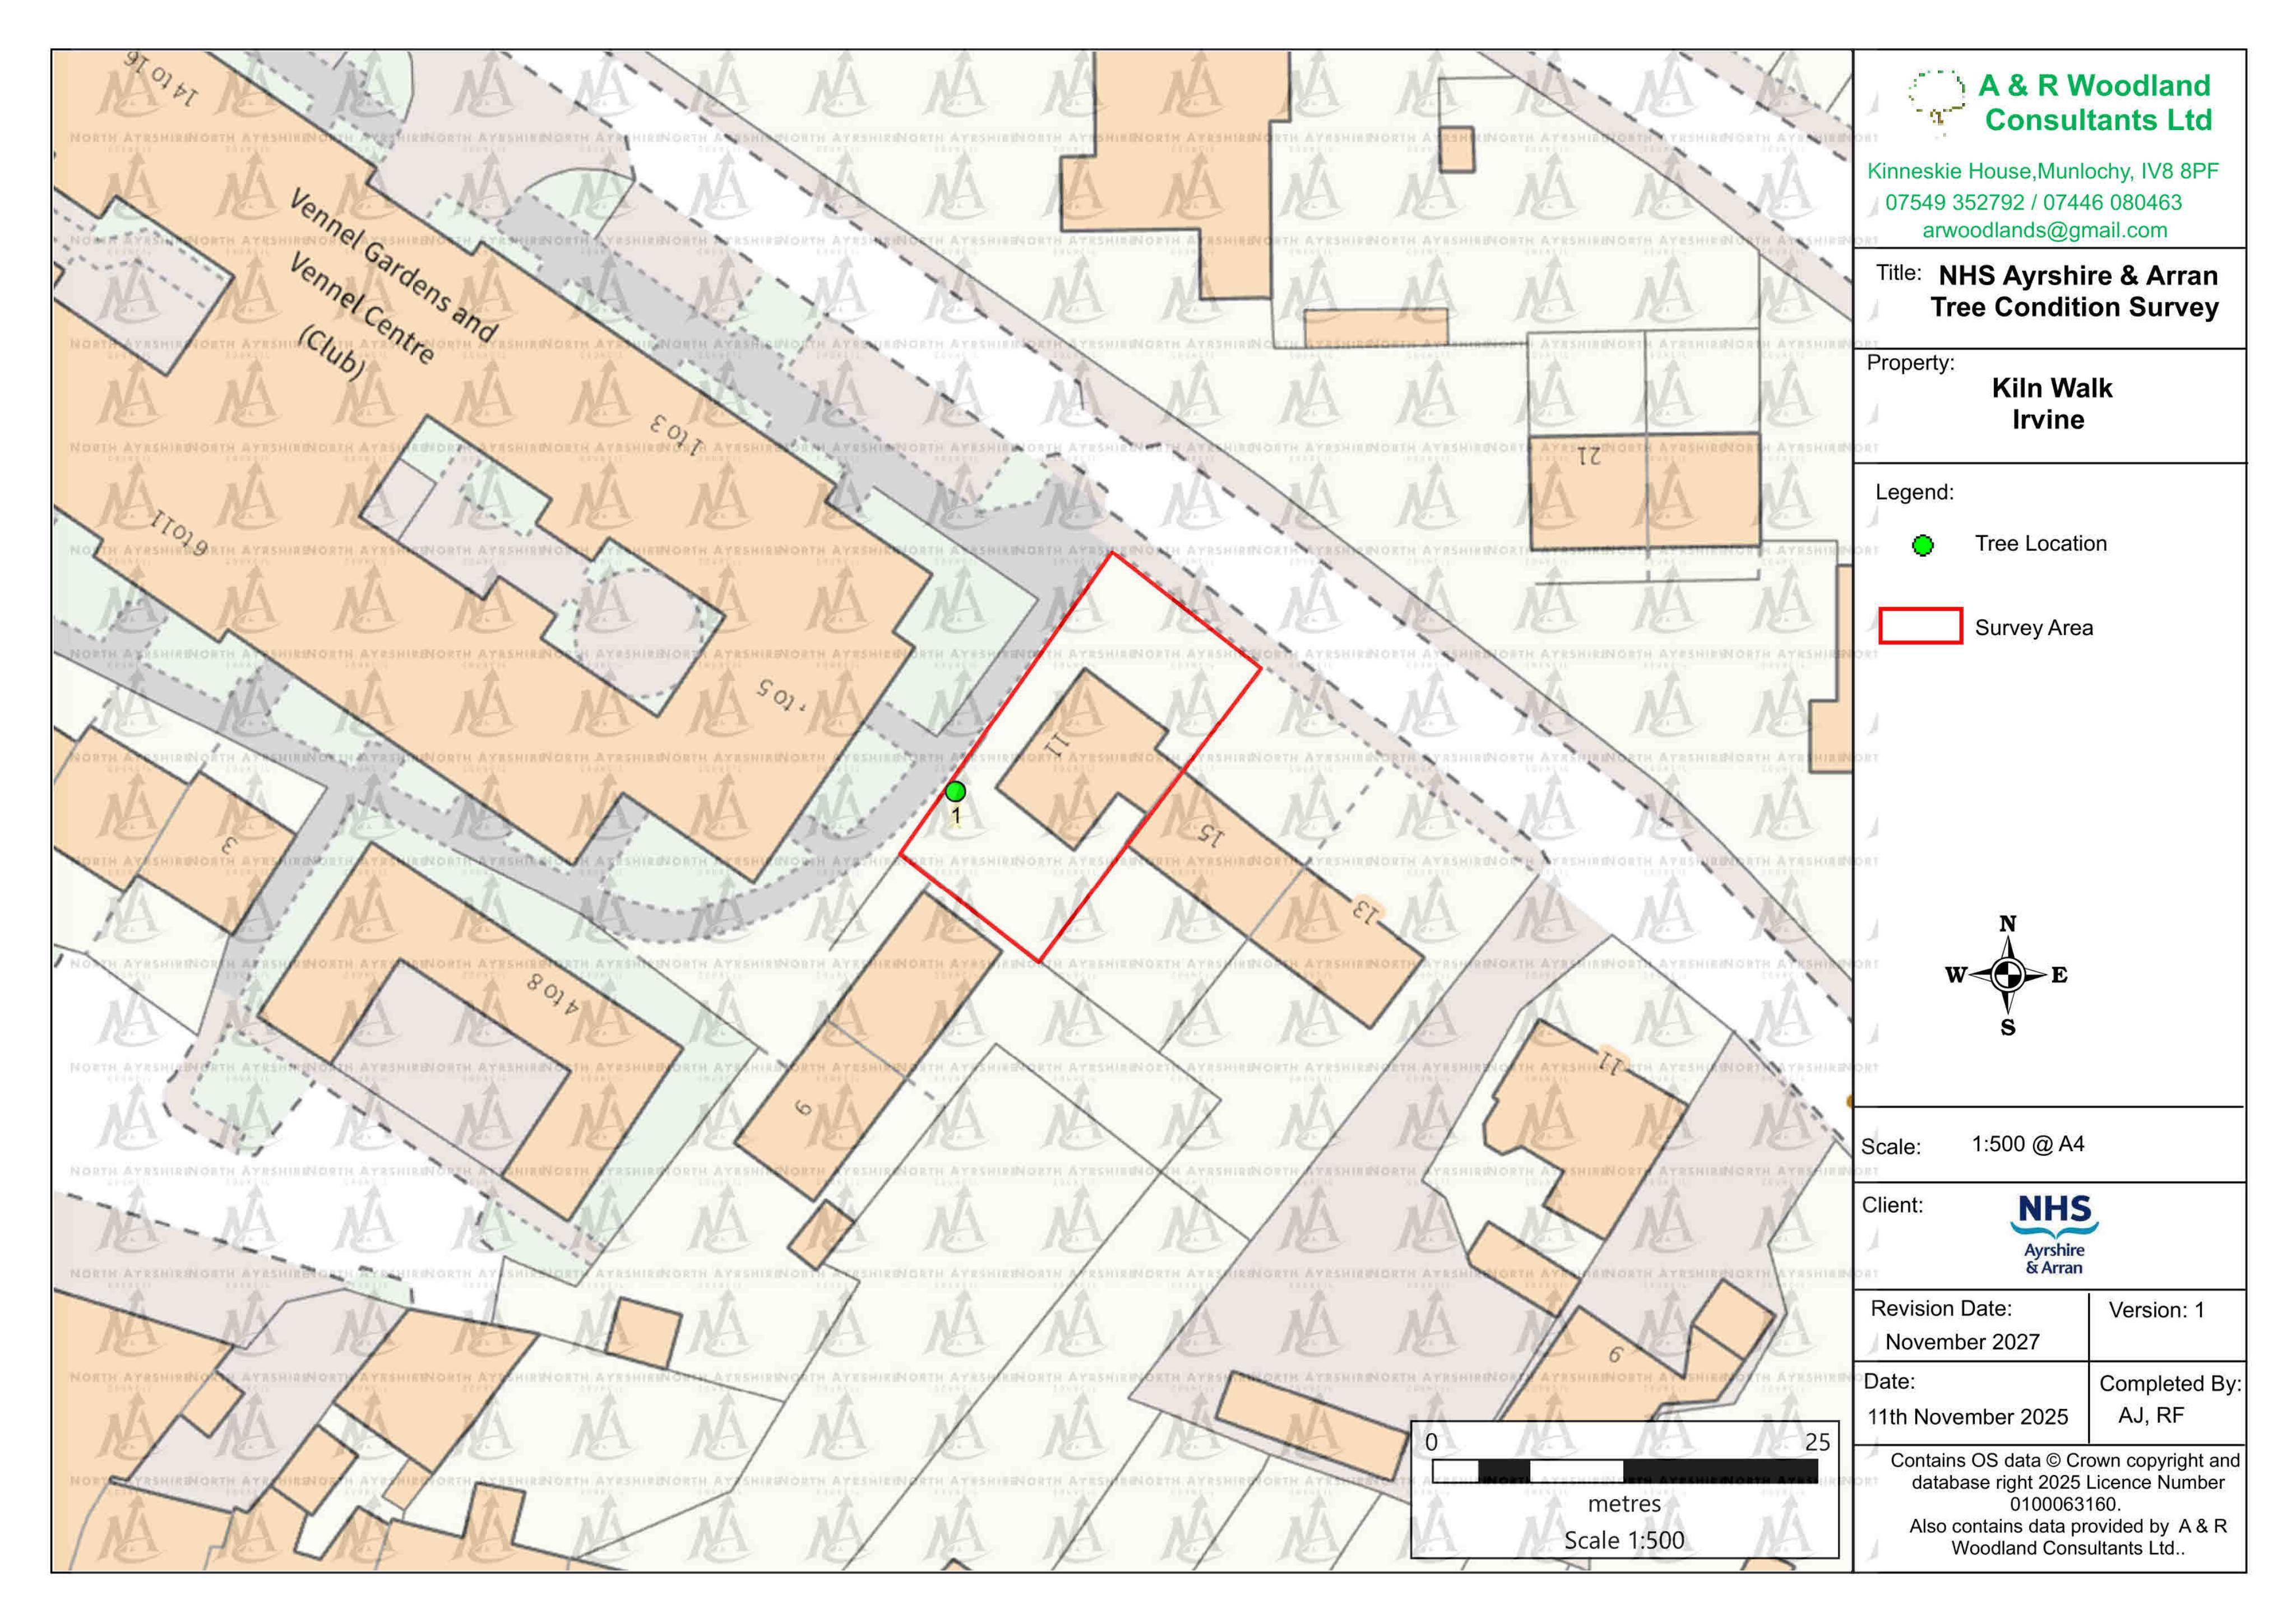Click the red Survey Area legend rectangle
The image size is (2296, 1623).
point(1920,626)
